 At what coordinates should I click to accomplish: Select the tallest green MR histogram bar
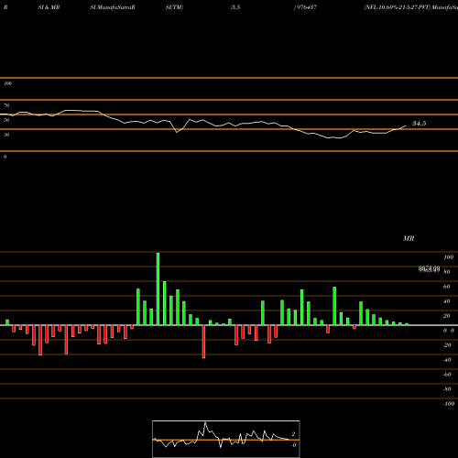158,289
